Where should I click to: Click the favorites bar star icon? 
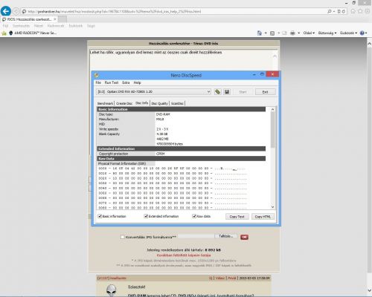tap(4, 33)
